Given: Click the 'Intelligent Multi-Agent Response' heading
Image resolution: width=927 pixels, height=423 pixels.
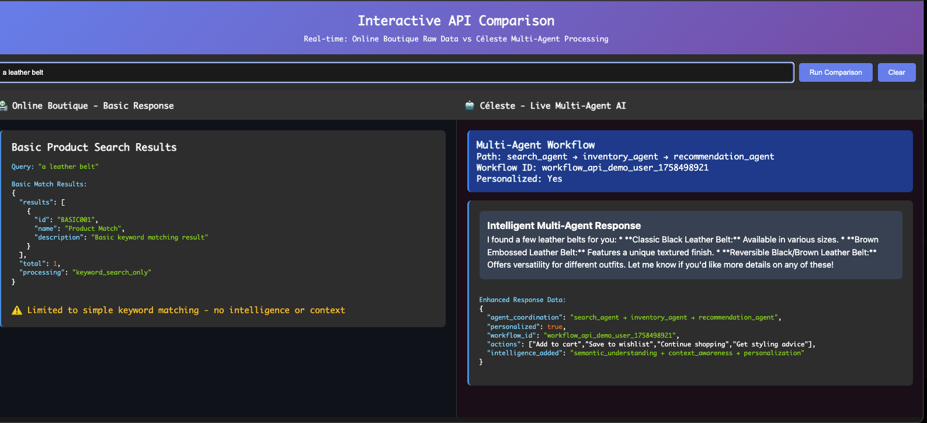Looking at the screenshot, I should click(x=564, y=226).
